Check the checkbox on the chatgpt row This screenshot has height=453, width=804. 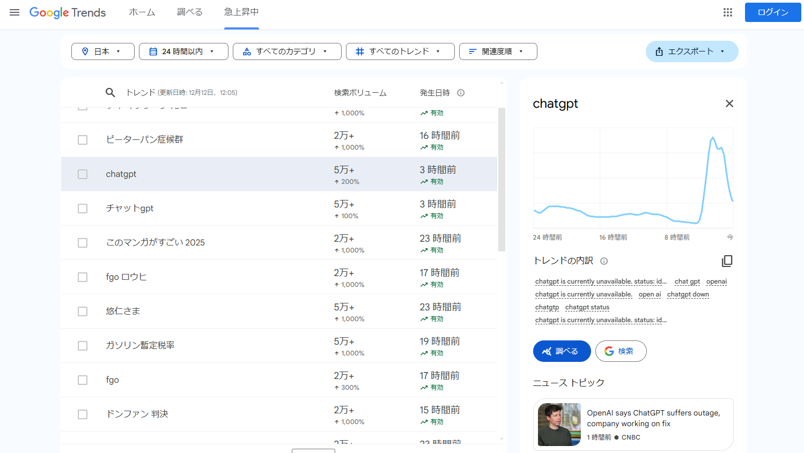click(82, 174)
